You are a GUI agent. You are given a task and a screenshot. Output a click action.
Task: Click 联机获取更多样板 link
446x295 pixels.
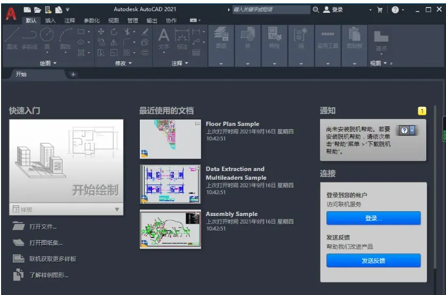pyautogui.click(x=53, y=259)
